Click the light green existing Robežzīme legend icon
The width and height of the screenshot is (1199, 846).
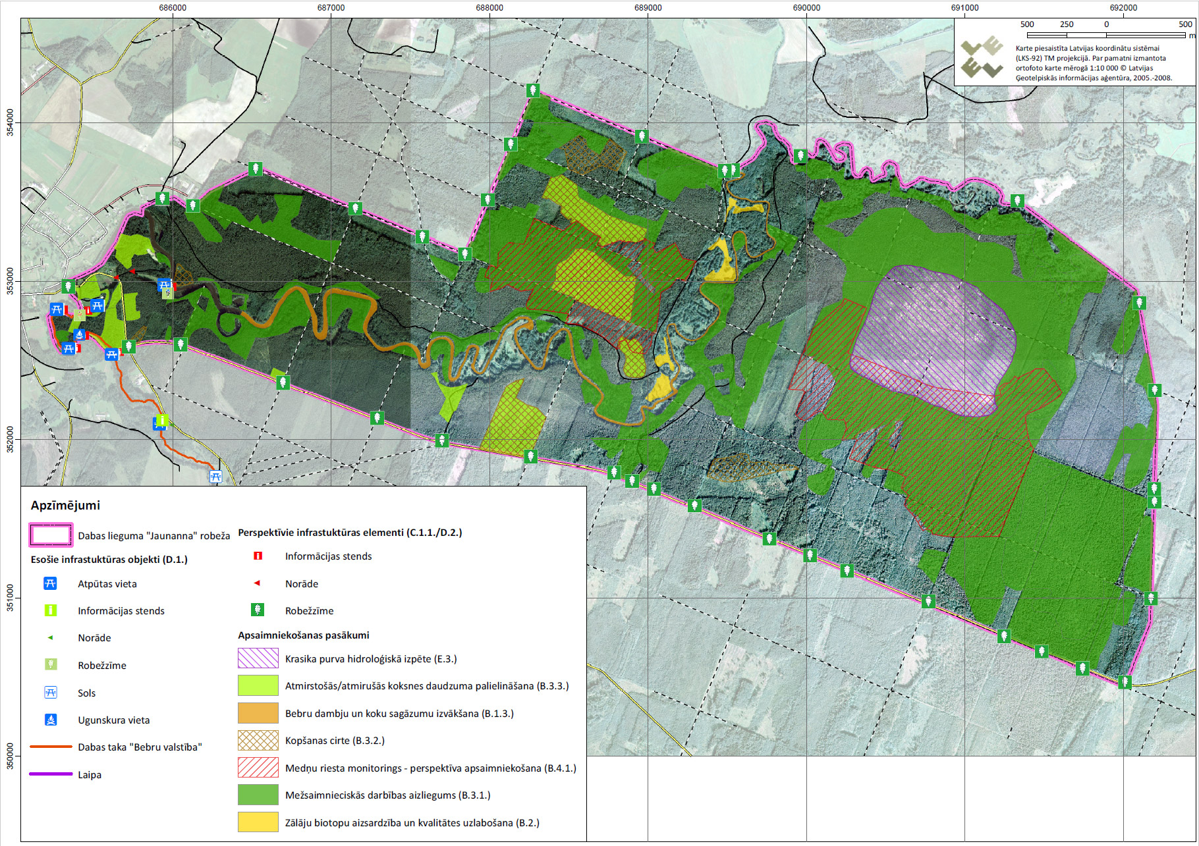coord(50,664)
